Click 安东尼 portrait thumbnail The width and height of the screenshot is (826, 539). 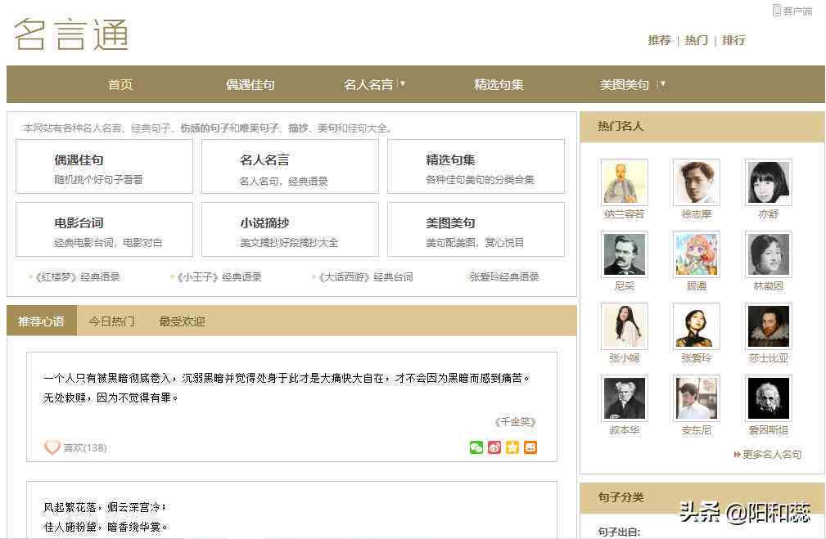697,398
